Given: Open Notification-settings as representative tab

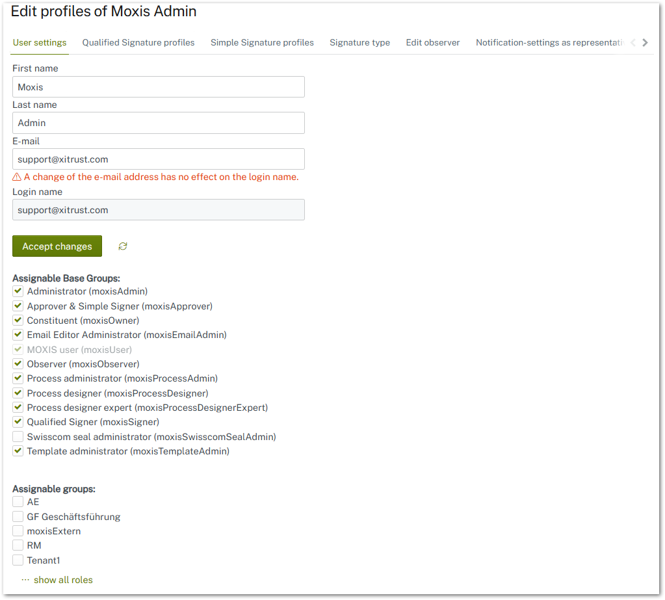Looking at the screenshot, I should tap(549, 43).
